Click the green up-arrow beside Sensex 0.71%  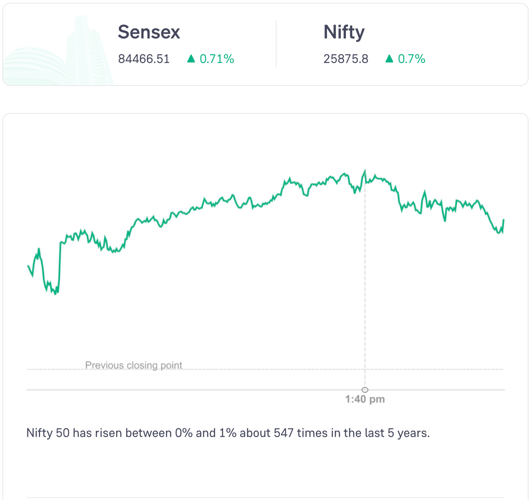pyautogui.click(x=191, y=59)
